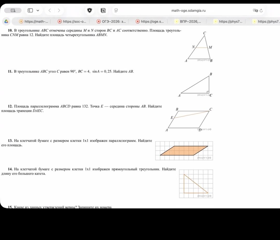The image size is (280, 240).
Task: Switch to the first https://phys7... tab
Action: tap(228, 21)
